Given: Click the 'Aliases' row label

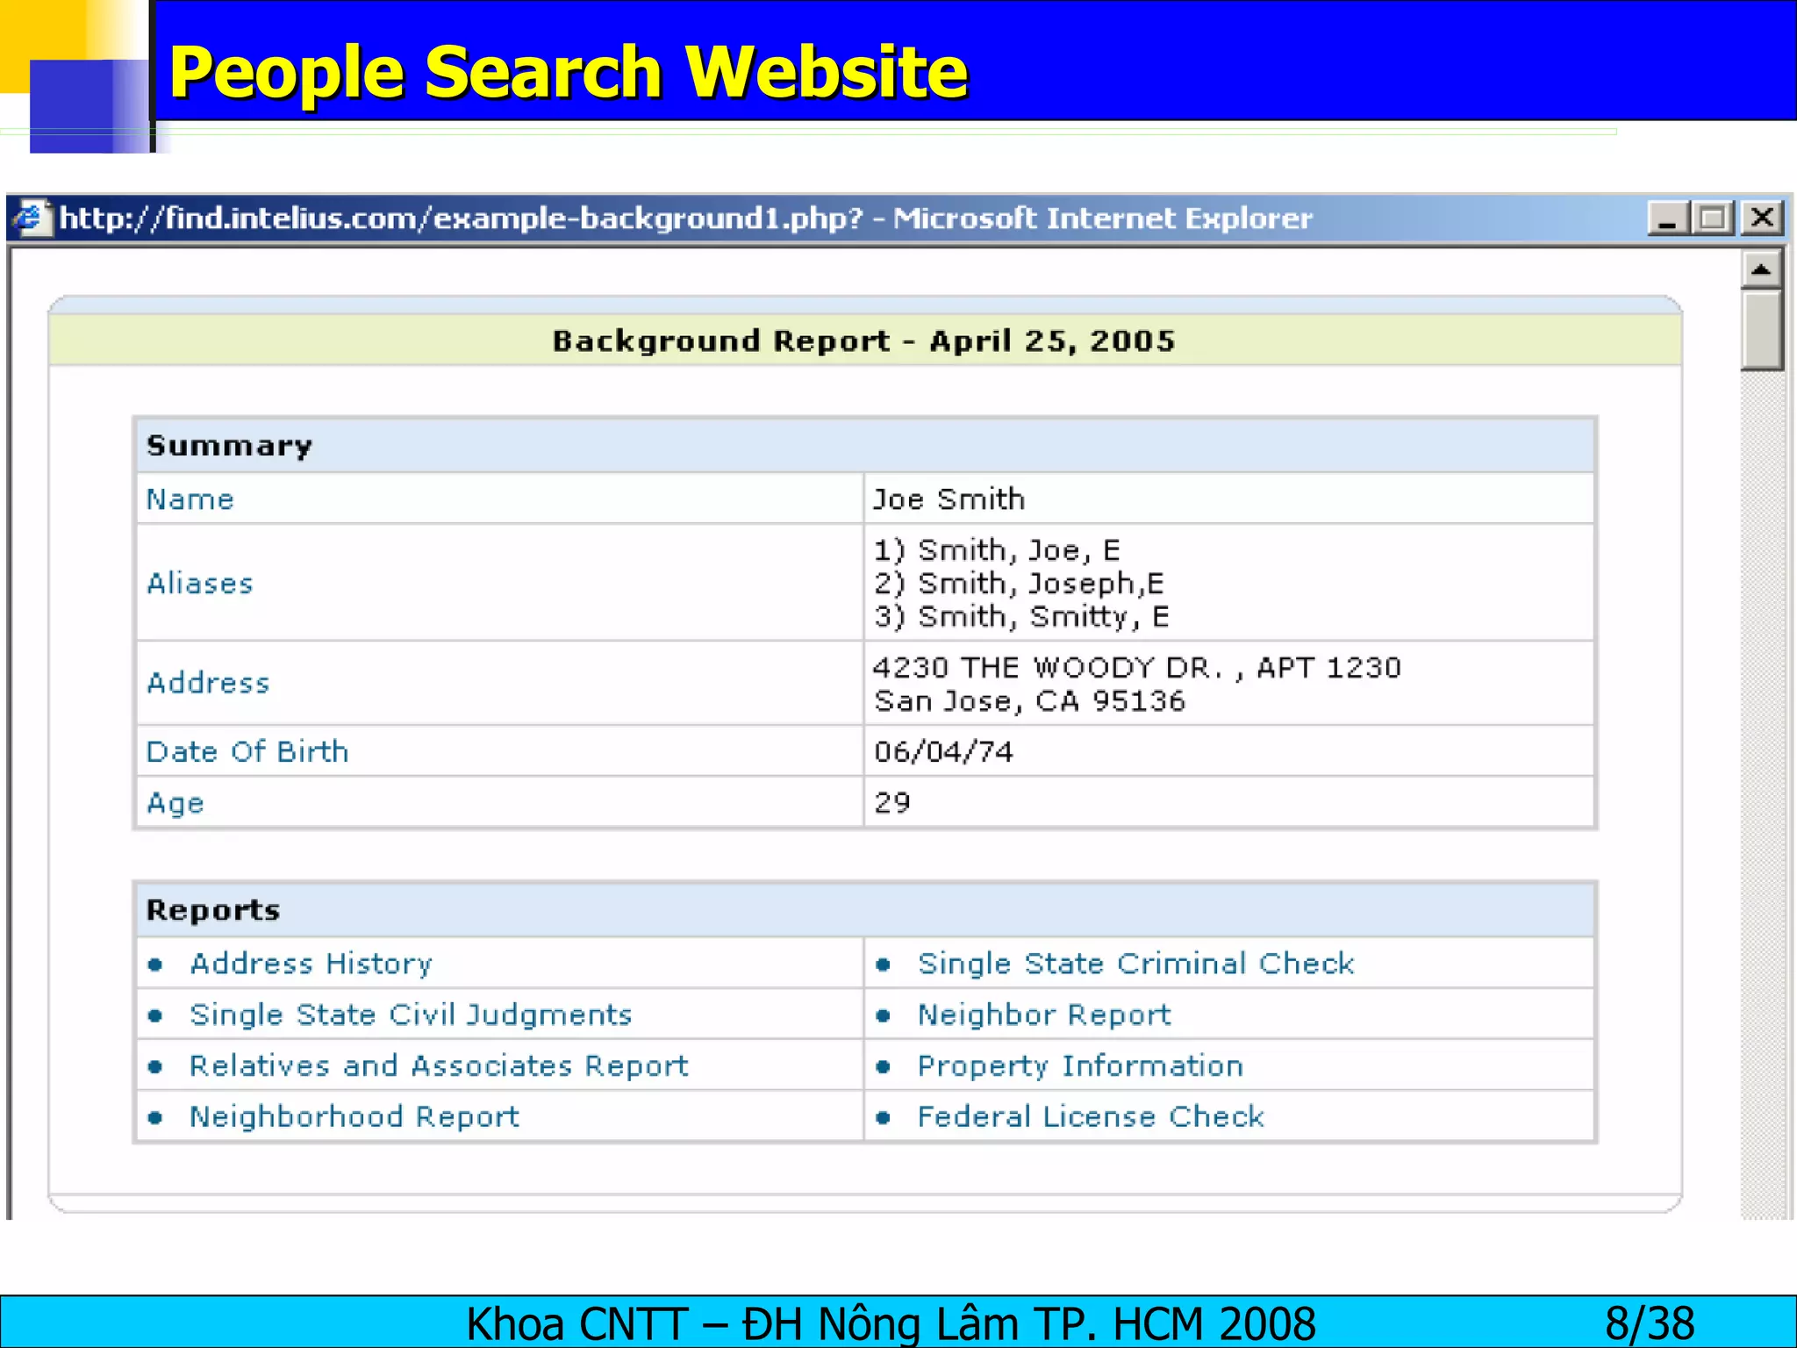Looking at the screenshot, I should [200, 584].
